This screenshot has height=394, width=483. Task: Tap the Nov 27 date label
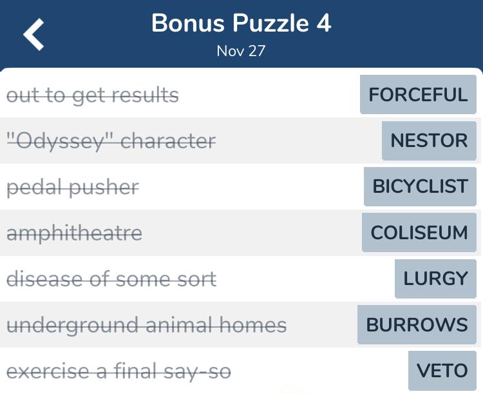pyautogui.click(x=241, y=51)
